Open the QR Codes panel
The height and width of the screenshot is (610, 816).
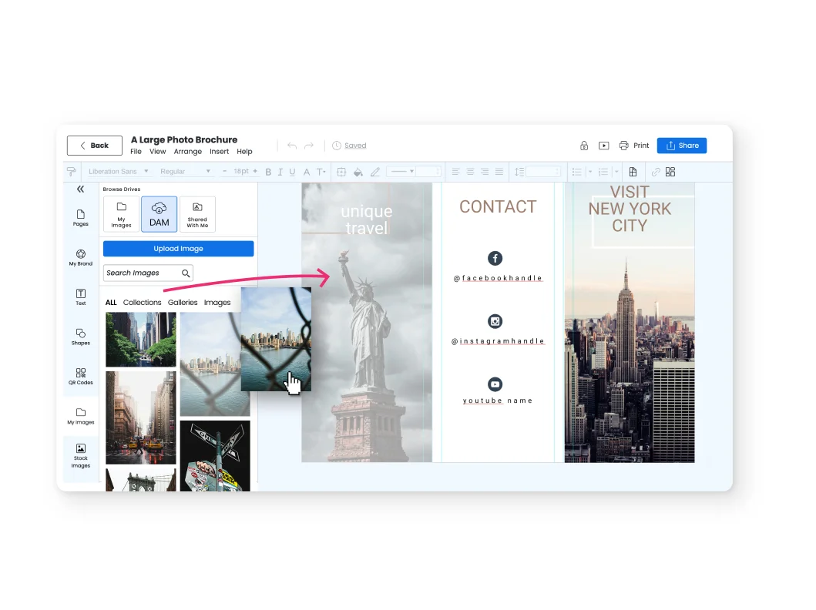coord(81,376)
